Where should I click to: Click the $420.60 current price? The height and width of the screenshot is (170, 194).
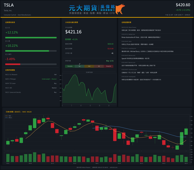pos(183,5)
